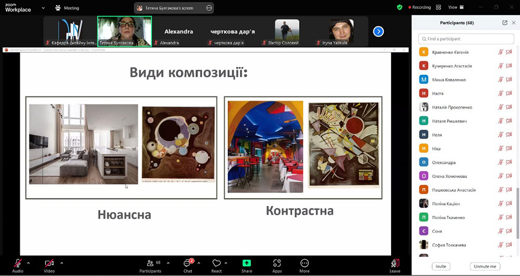Expand participants options arrow in toolbar

click(x=168, y=263)
